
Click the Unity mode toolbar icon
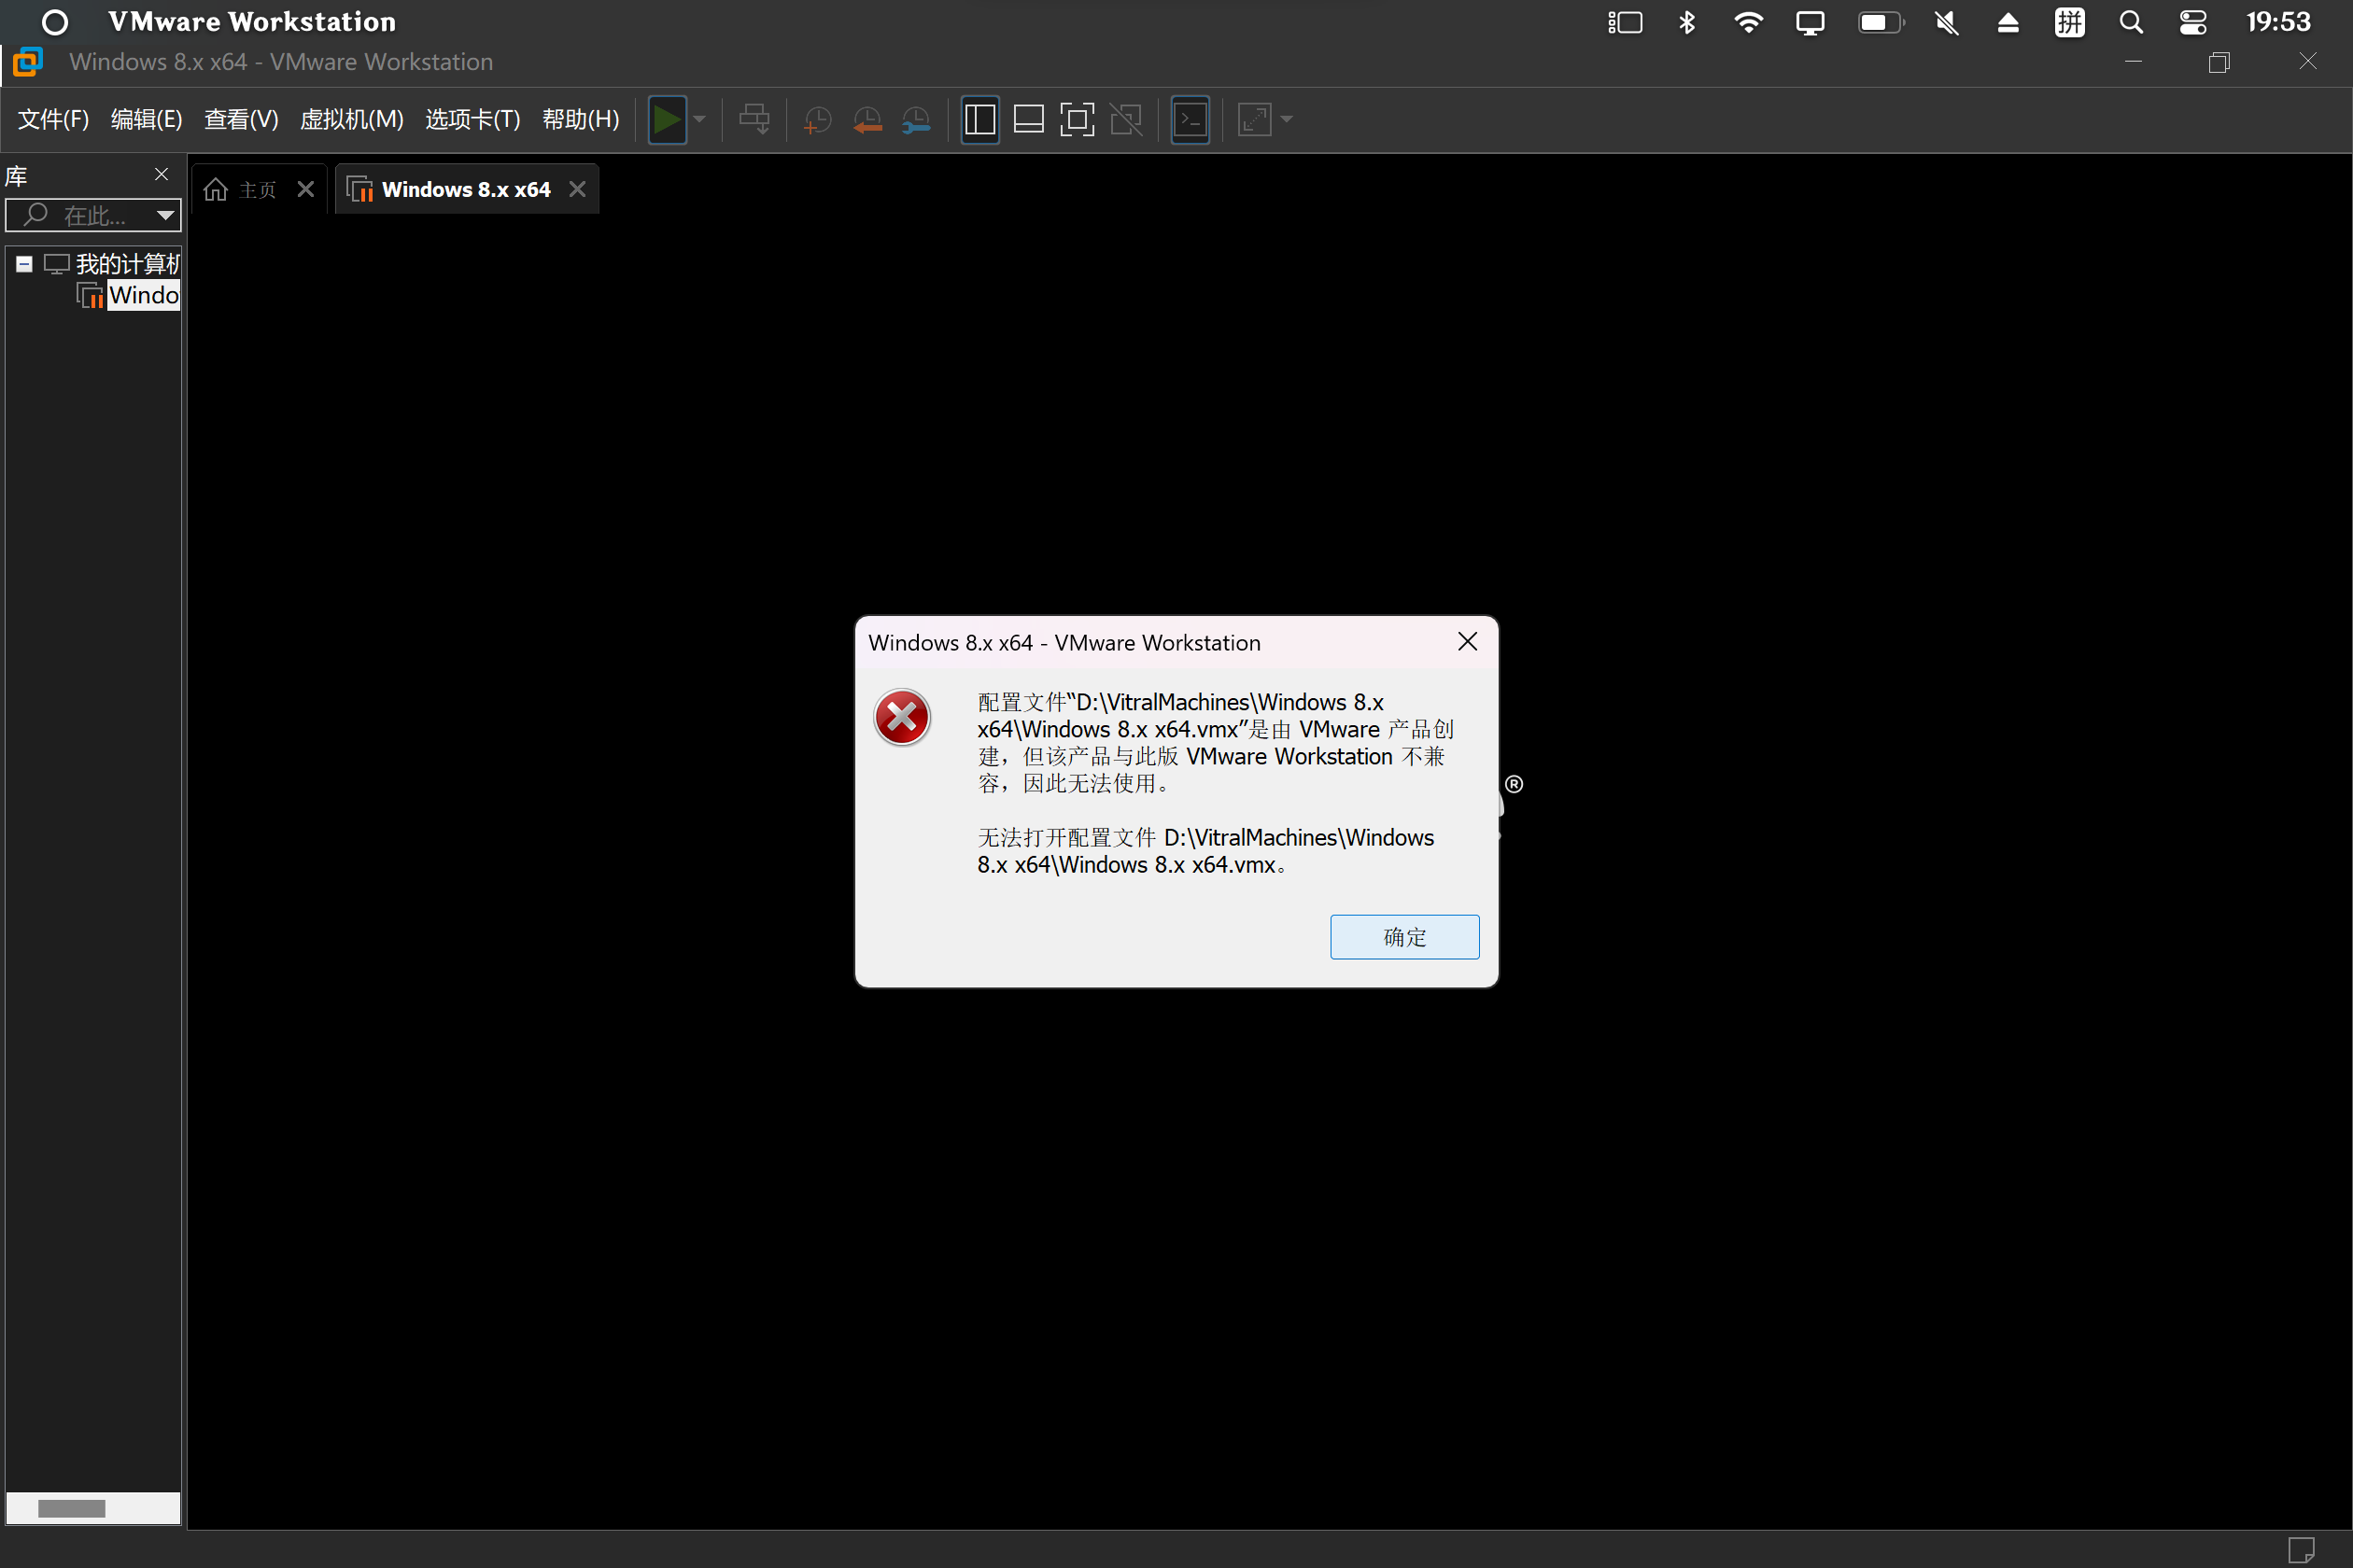click(1126, 120)
